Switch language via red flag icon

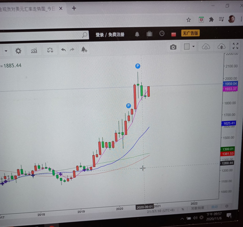point(174,34)
